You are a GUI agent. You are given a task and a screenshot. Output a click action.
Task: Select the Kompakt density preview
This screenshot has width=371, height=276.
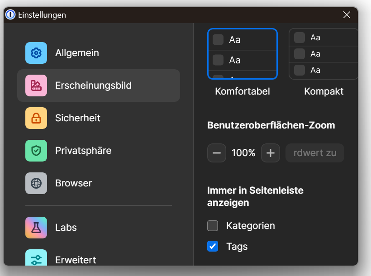(x=323, y=54)
